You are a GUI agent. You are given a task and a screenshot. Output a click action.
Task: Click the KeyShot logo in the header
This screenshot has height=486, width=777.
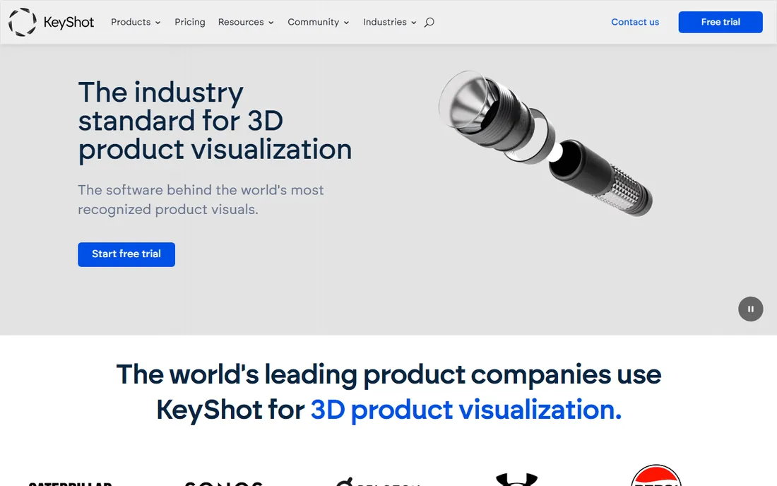51,23
